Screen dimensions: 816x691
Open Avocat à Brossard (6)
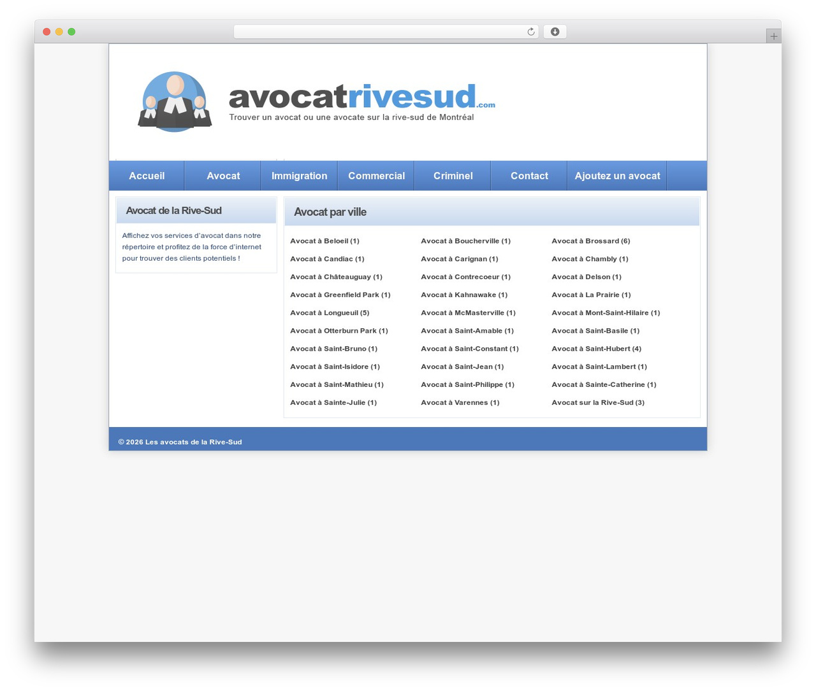tap(591, 241)
